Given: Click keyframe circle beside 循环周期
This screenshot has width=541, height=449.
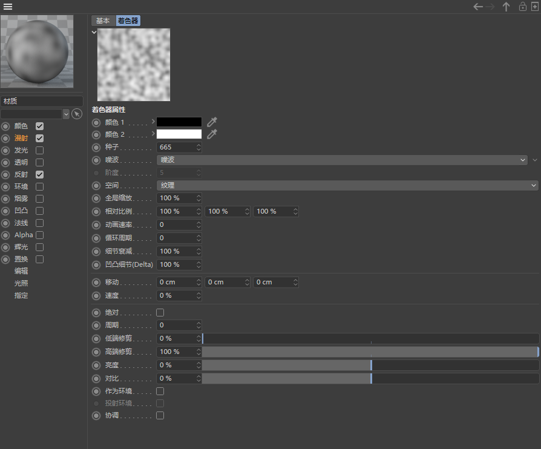Looking at the screenshot, I should [96, 238].
